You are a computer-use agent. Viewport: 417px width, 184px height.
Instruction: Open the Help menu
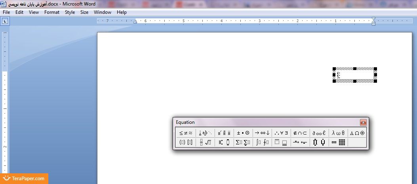(x=122, y=12)
